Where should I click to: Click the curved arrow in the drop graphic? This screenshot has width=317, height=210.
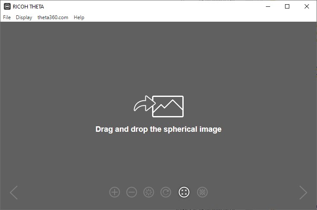(142, 104)
